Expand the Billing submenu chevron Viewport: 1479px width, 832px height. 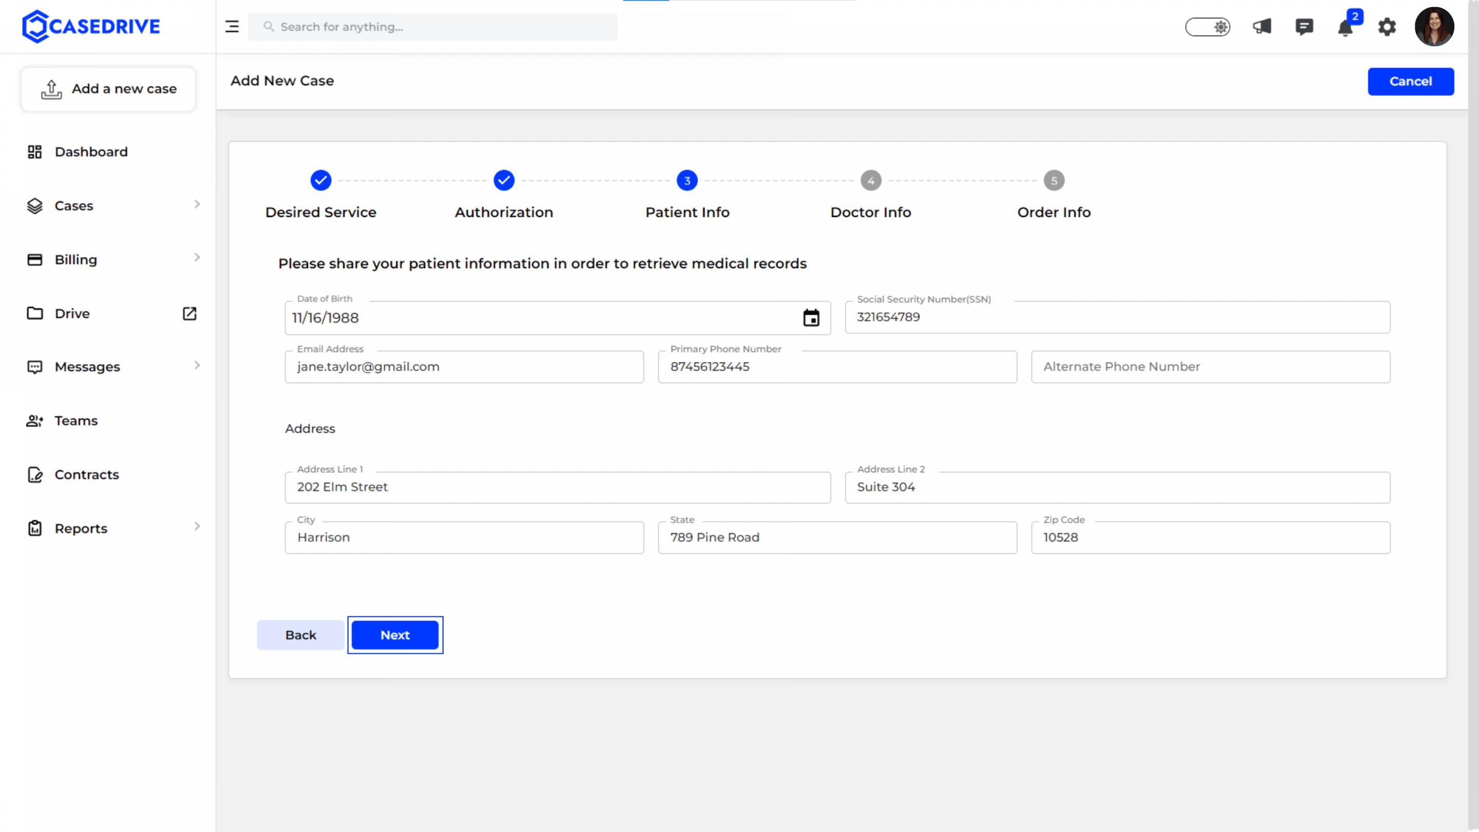(x=197, y=258)
